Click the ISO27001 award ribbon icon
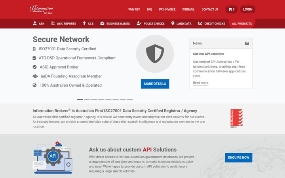The width and height of the screenshot is (285, 178). click(x=34, y=49)
